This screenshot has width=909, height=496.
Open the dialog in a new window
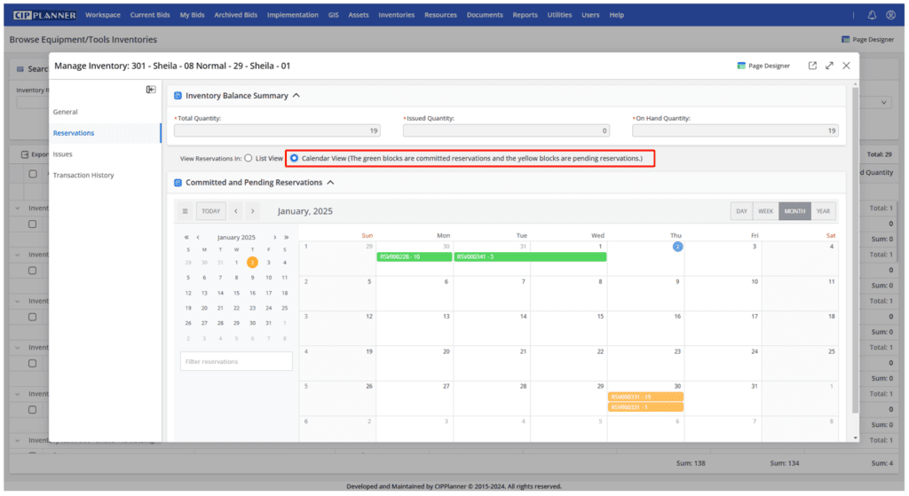tap(812, 66)
